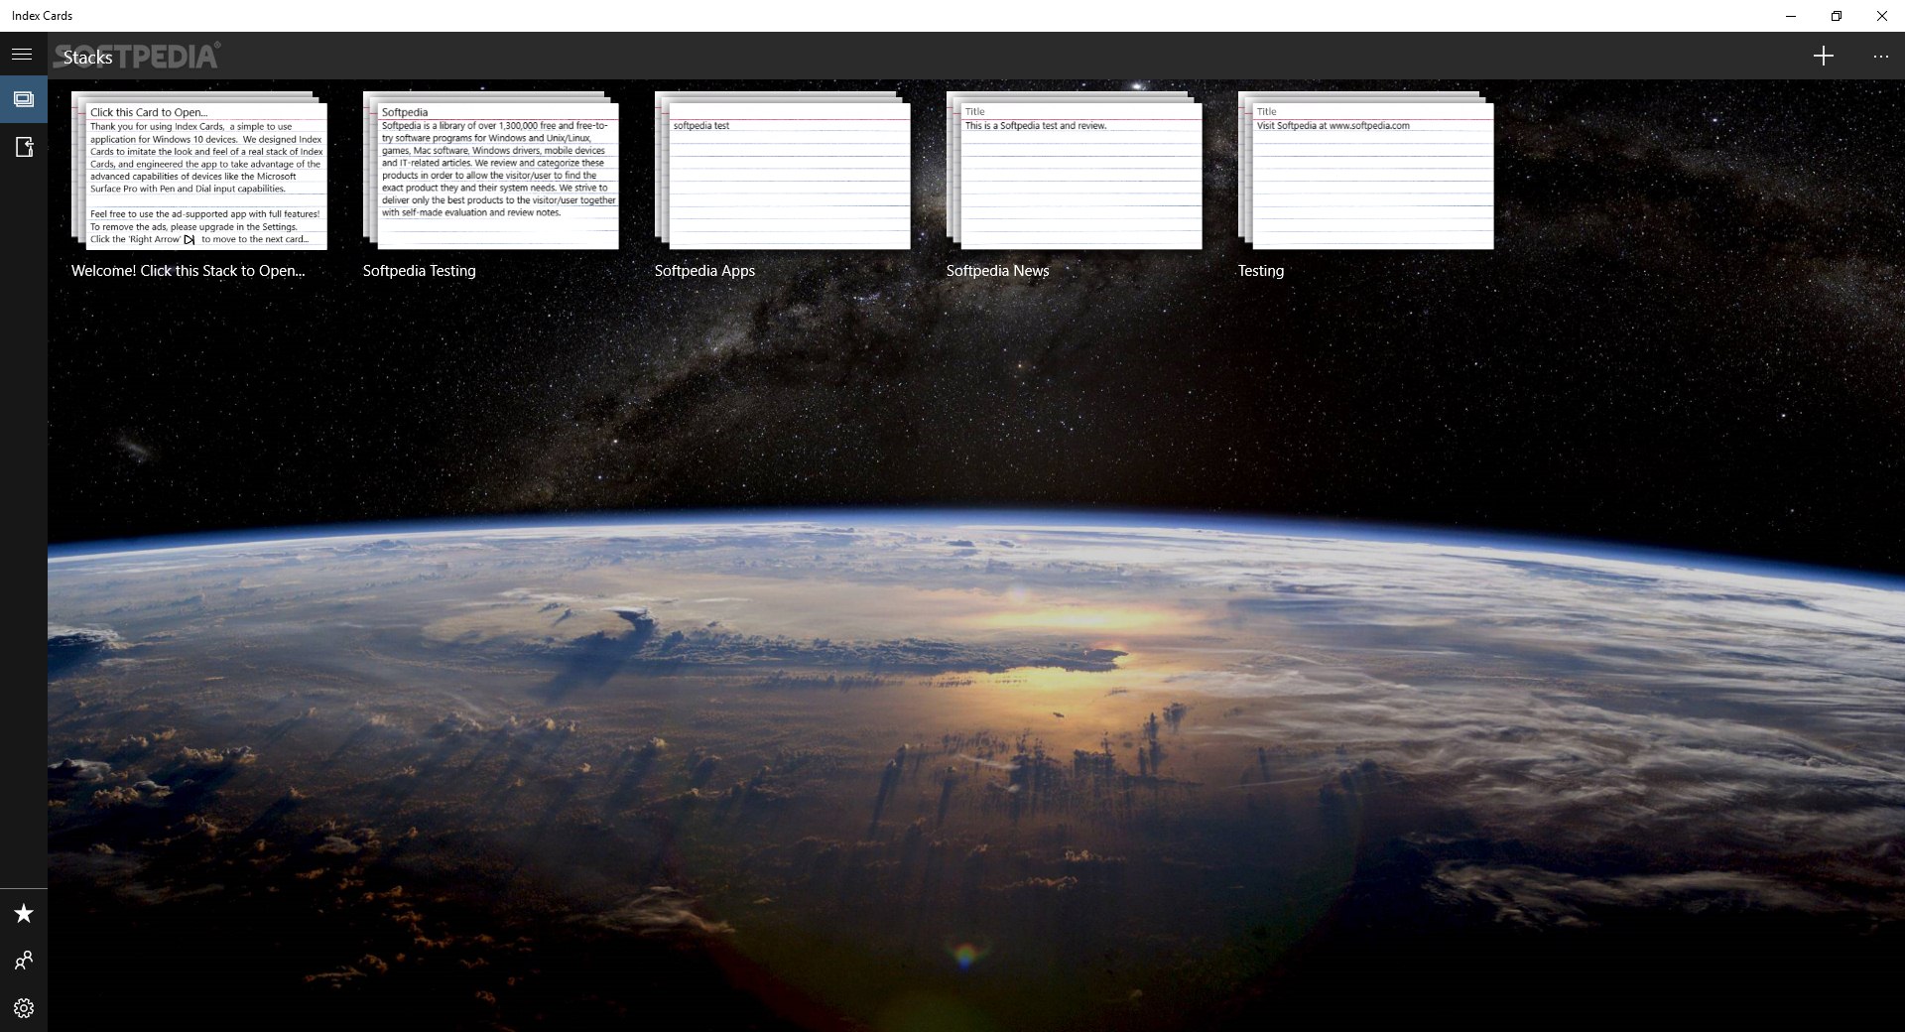Close the Index Cards window
Viewport: 1905px width, 1032px height.
coord(1882,16)
